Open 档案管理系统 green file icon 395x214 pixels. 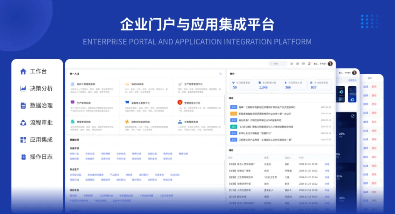click(73, 122)
